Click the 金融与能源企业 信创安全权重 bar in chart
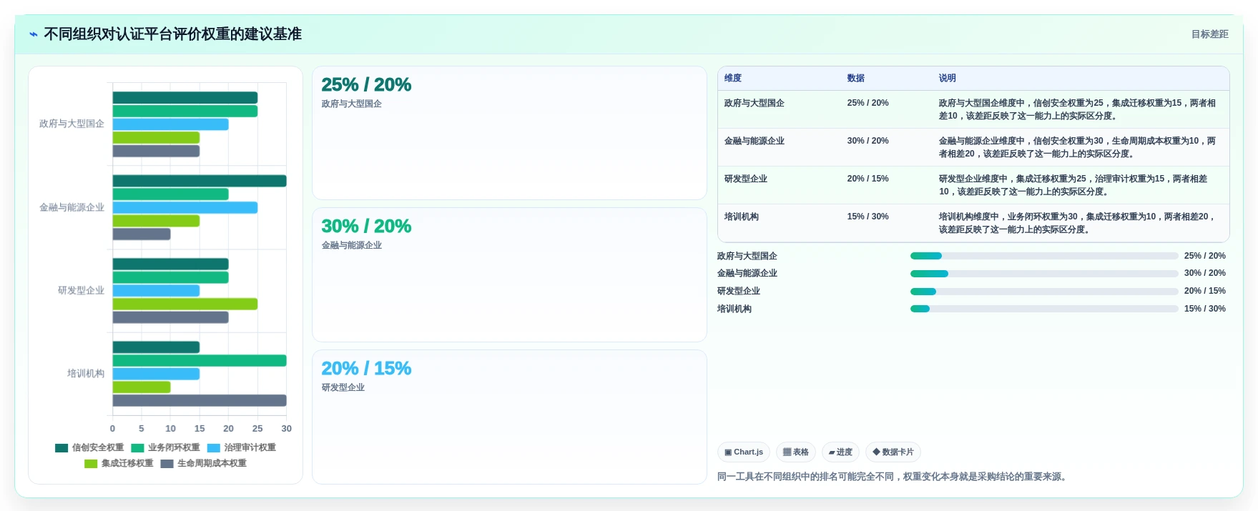The image size is (1258, 511). (200, 181)
